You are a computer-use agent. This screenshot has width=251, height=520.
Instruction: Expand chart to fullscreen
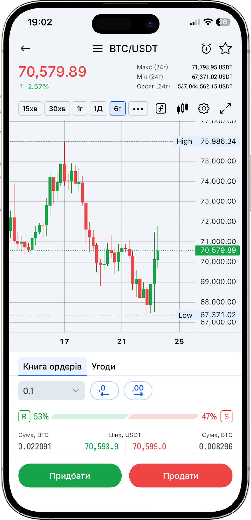coord(225,109)
